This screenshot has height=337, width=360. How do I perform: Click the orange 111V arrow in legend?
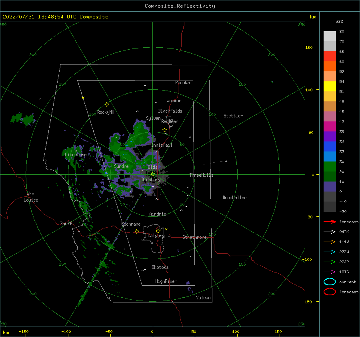point(330,242)
